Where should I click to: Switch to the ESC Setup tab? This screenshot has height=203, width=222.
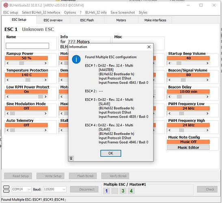pos(19,19)
